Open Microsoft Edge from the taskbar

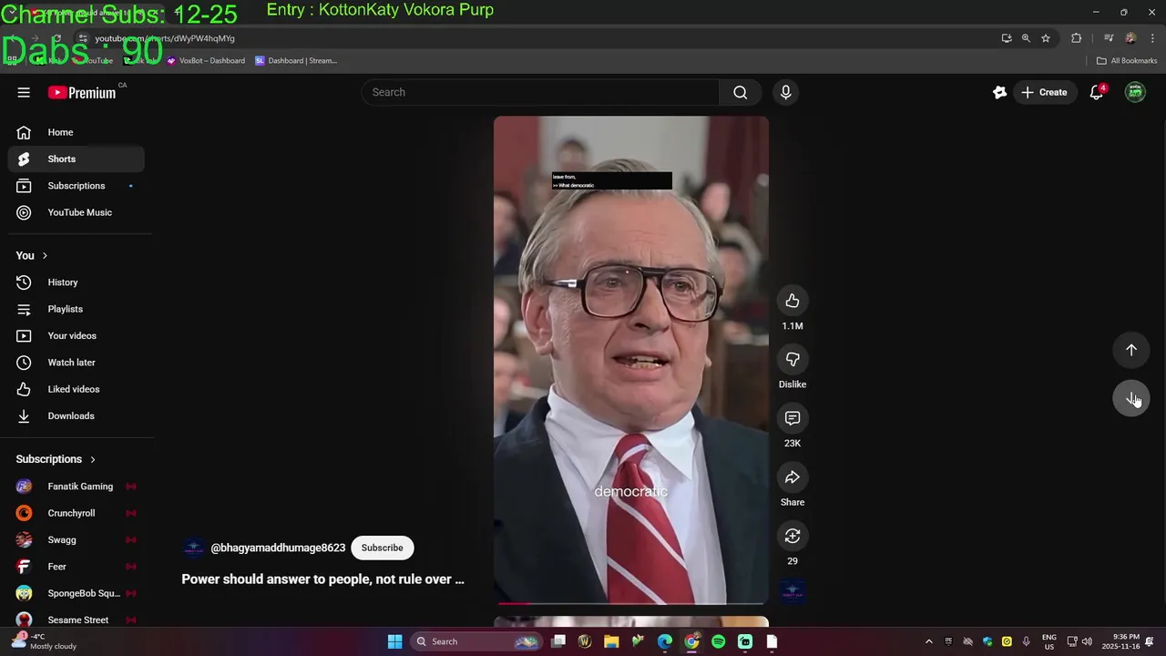[665, 641]
